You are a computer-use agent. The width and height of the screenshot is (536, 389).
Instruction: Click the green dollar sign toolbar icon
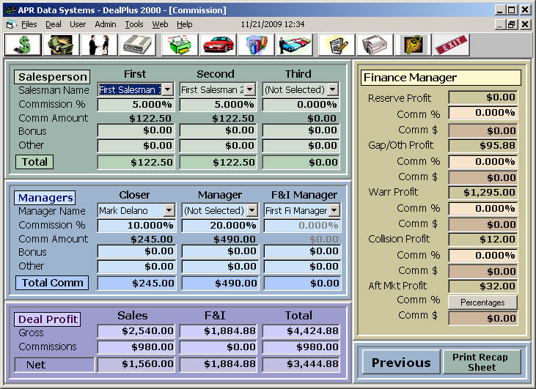23,45
